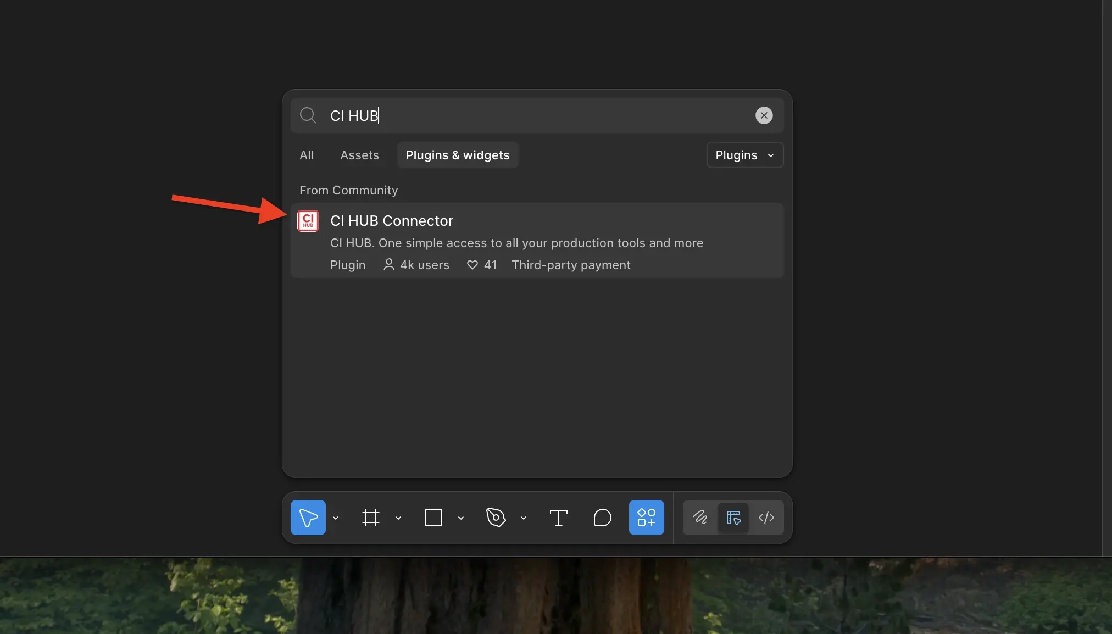Click the CI HUB search input
The height and width of the screenshot is (634, 1112).
[x=537, y=115]
